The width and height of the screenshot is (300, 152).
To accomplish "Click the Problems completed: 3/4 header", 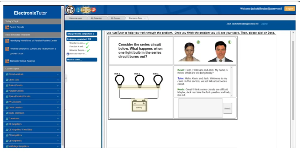I will pos(82,39).
